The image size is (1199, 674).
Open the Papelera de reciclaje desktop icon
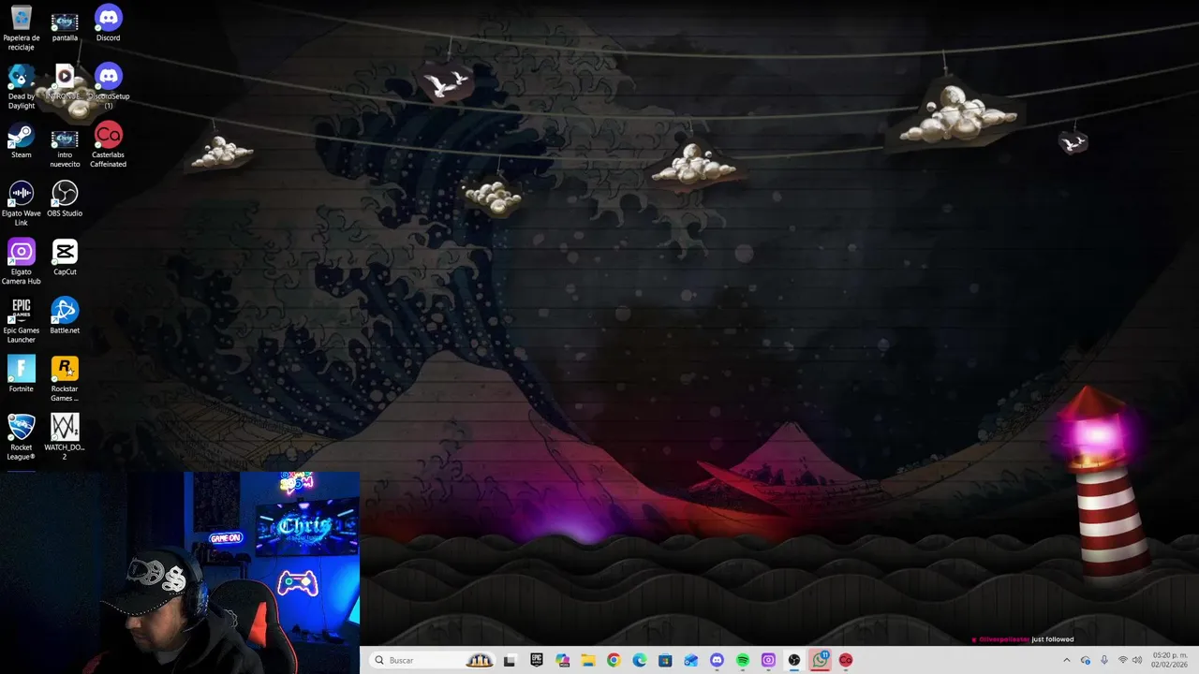tap(21, 28)
